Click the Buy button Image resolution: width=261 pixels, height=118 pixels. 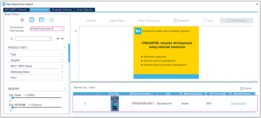[x=208, y=21]
